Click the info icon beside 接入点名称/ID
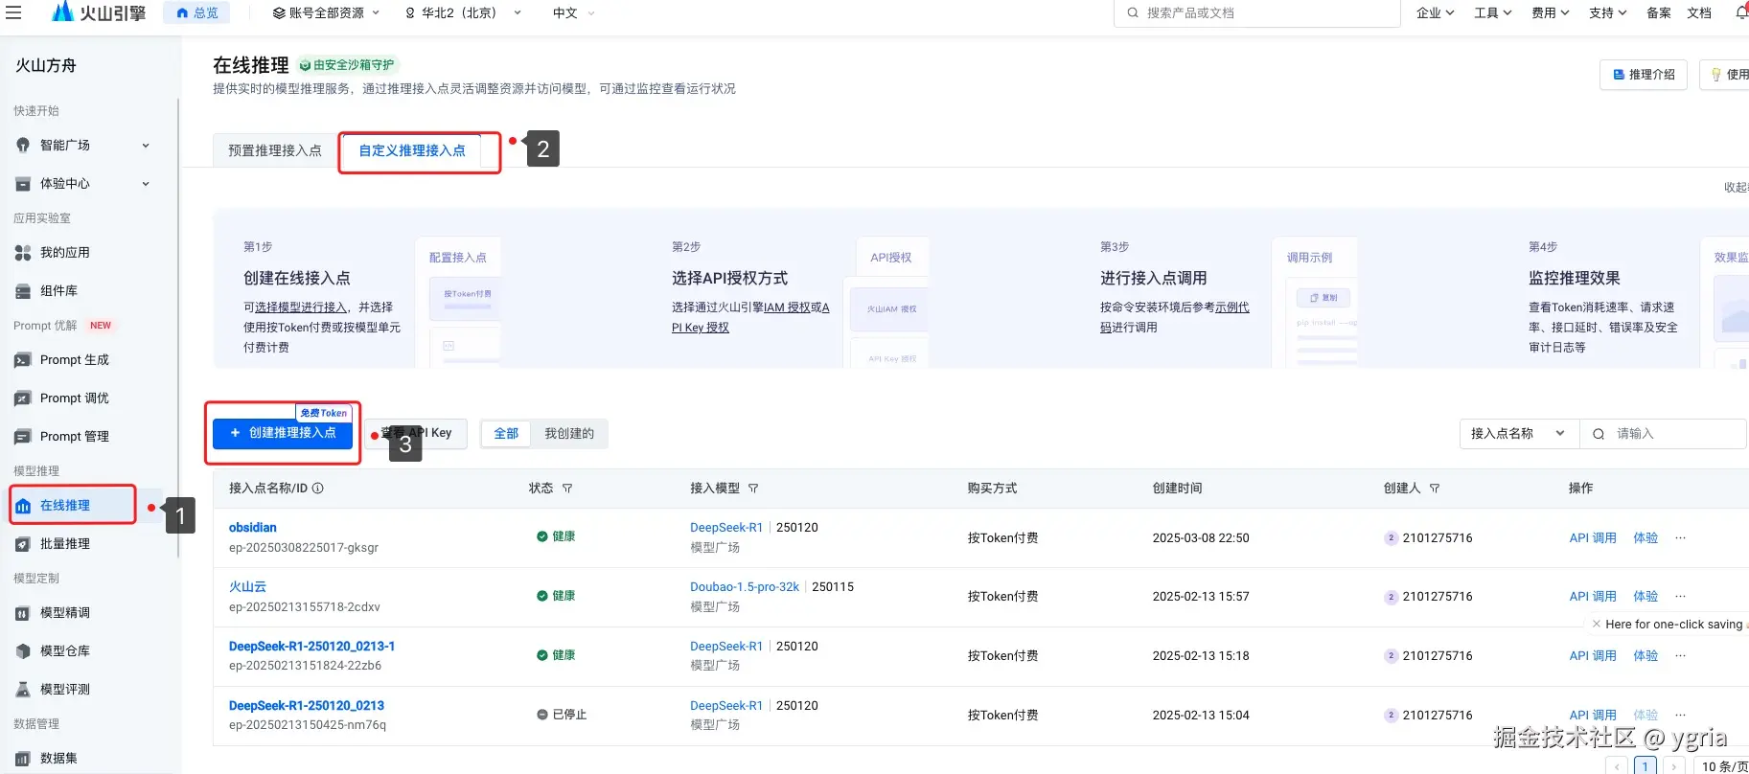This screenshot has height=774, width=1749. 318,489
